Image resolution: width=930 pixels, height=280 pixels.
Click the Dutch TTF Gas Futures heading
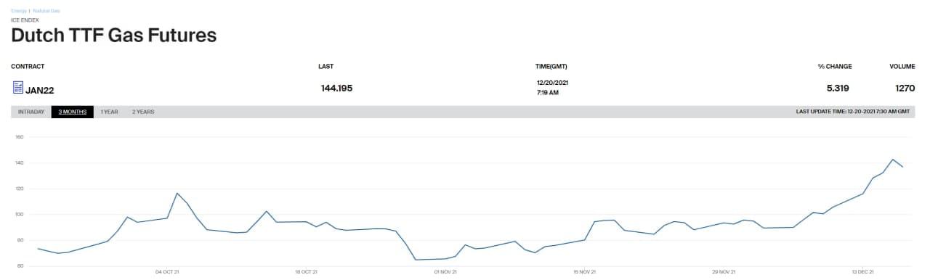tap(114, 35)
